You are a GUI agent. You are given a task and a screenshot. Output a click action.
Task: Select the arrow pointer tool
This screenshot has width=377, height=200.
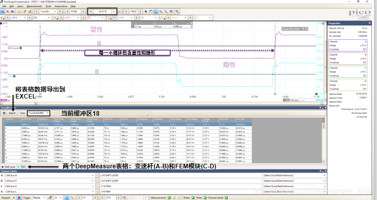coord(145,12)
